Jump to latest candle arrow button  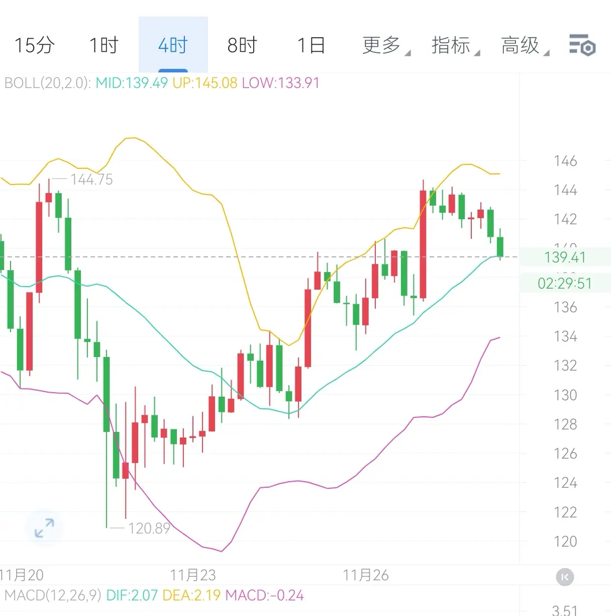click(565, 577)
